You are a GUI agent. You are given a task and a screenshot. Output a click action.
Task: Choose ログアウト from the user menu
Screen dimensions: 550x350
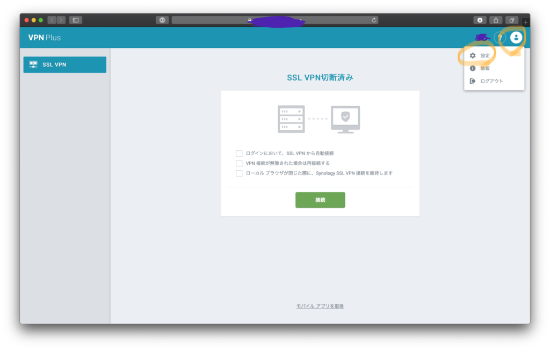(491, 81)
